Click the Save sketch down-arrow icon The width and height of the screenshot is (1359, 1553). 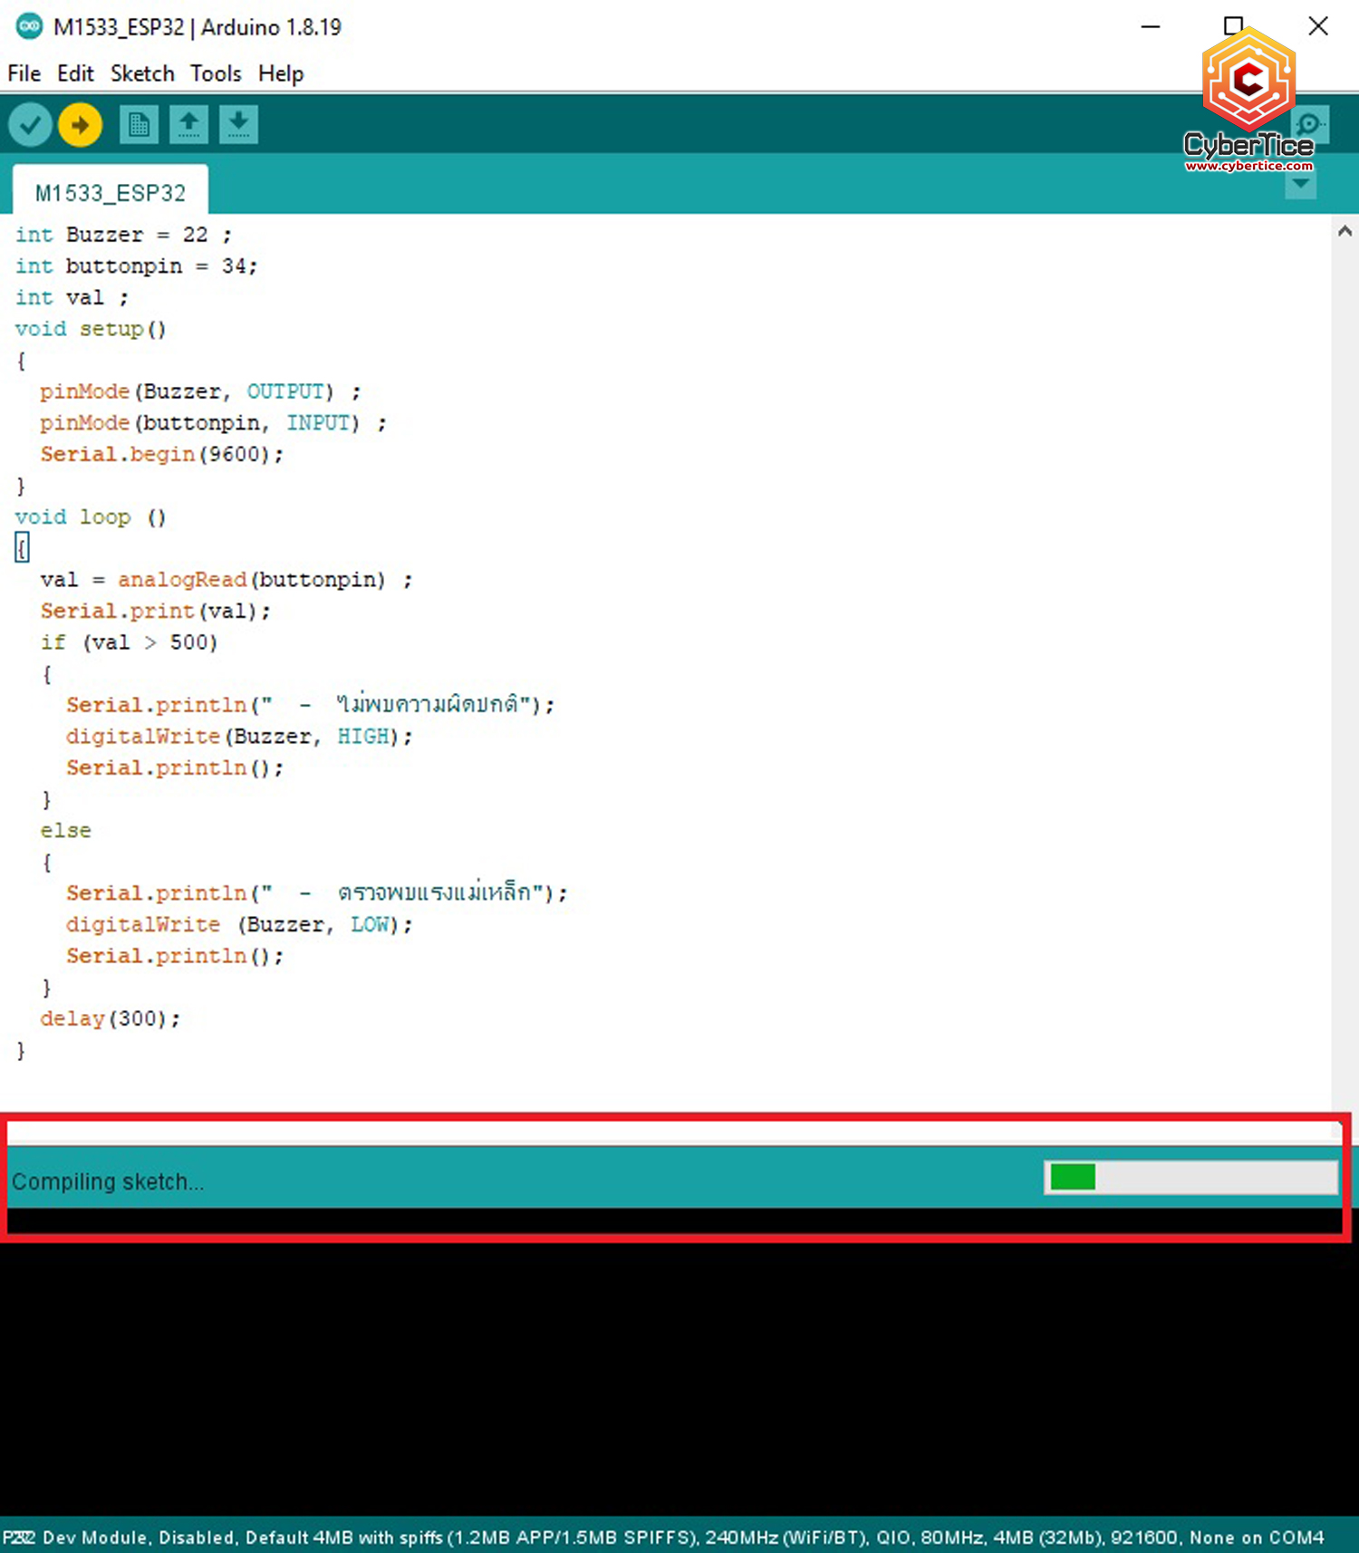[x=238, y=125]
